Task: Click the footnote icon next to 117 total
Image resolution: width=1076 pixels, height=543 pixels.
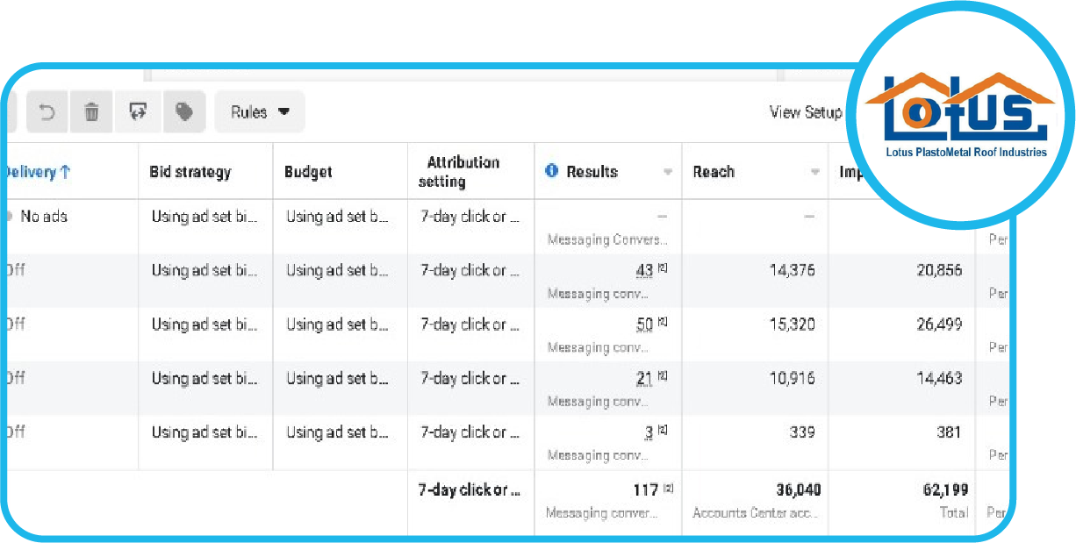Action: pyautogui.click(x=668, y=489)
